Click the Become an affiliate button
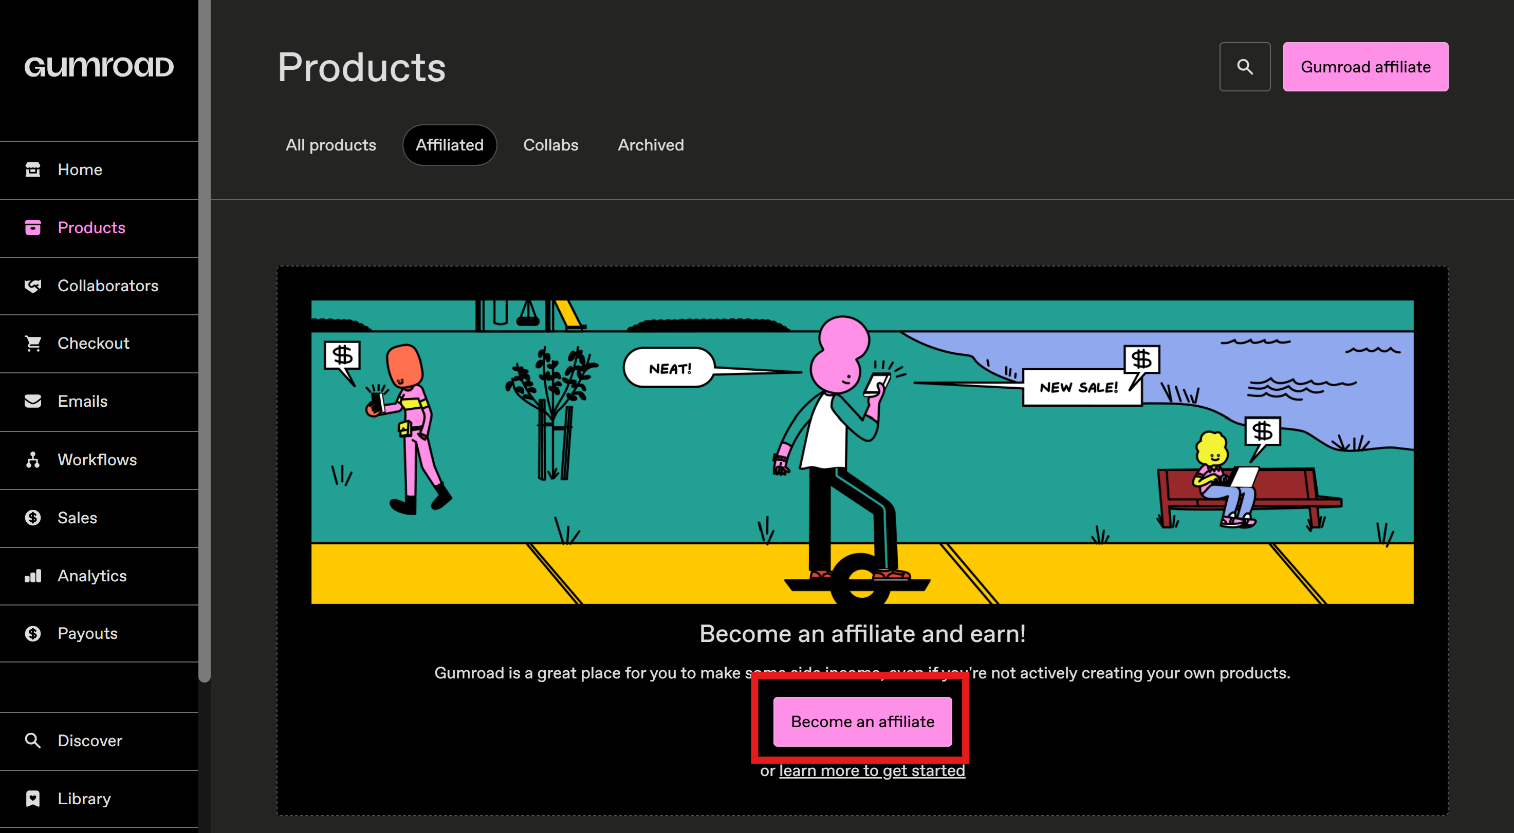This screenshot has width=1514, height=833. pos(862,722)
